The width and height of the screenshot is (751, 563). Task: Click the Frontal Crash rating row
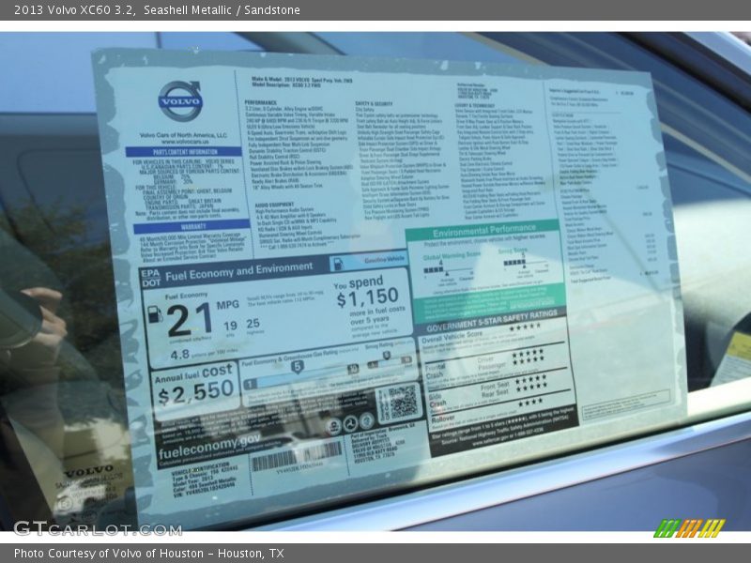point(495,366)
